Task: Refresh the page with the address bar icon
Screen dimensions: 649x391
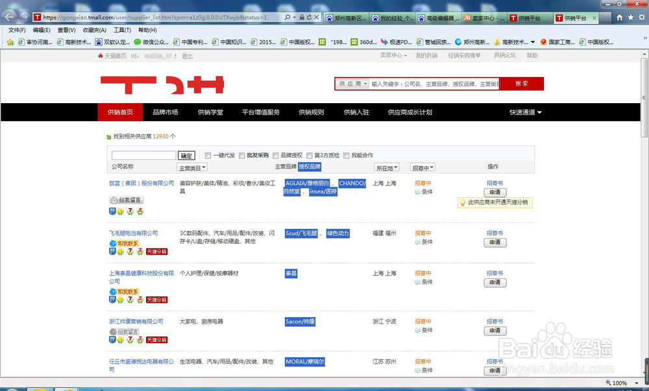Action: click(x=309, y=18)
